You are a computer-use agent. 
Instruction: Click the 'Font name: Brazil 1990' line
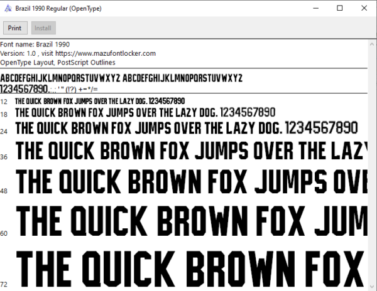[x=35, y=45]
